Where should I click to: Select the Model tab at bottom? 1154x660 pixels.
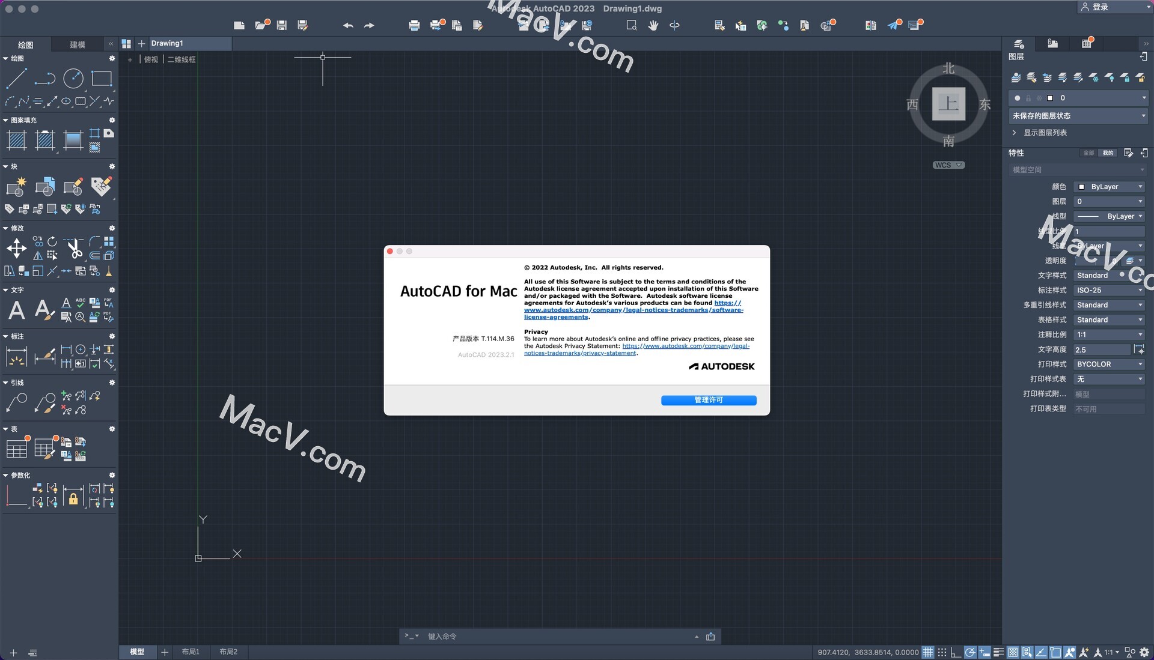click(x=137, y=652)
